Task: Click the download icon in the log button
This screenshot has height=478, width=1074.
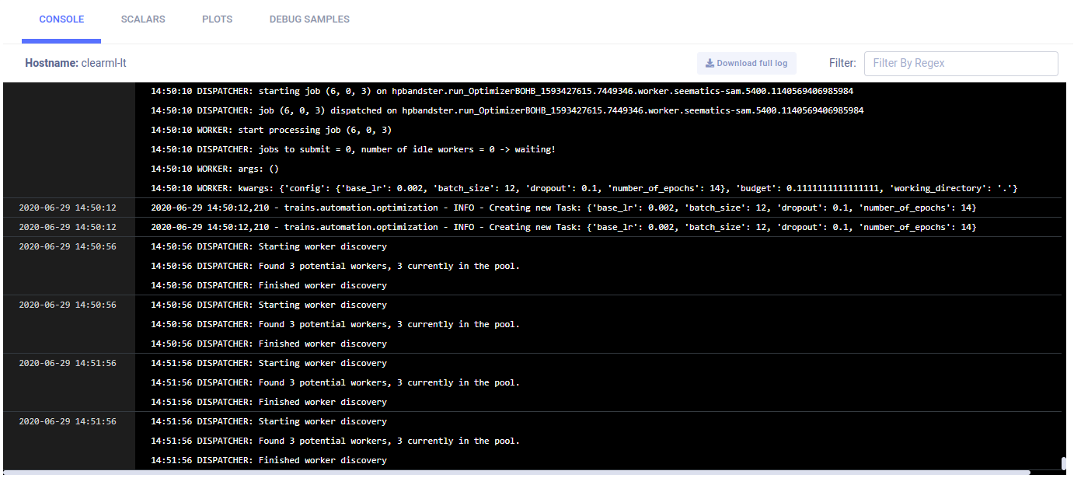Action: pos(710,64)
